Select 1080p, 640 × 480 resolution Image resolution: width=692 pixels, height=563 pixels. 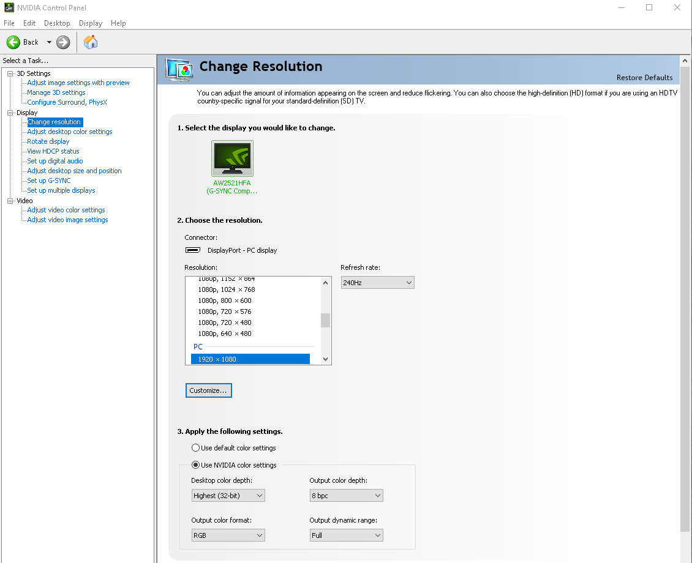(225, 334)
